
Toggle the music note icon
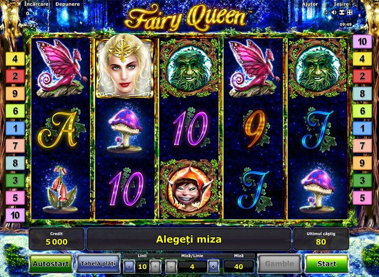coord(326,12)
